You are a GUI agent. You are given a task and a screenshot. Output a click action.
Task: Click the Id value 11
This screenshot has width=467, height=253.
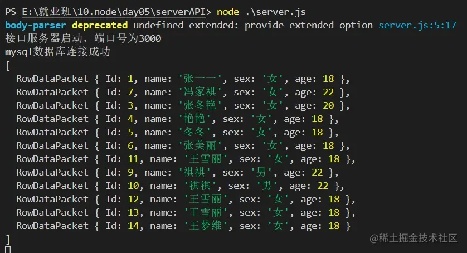[x=133, y=159]
